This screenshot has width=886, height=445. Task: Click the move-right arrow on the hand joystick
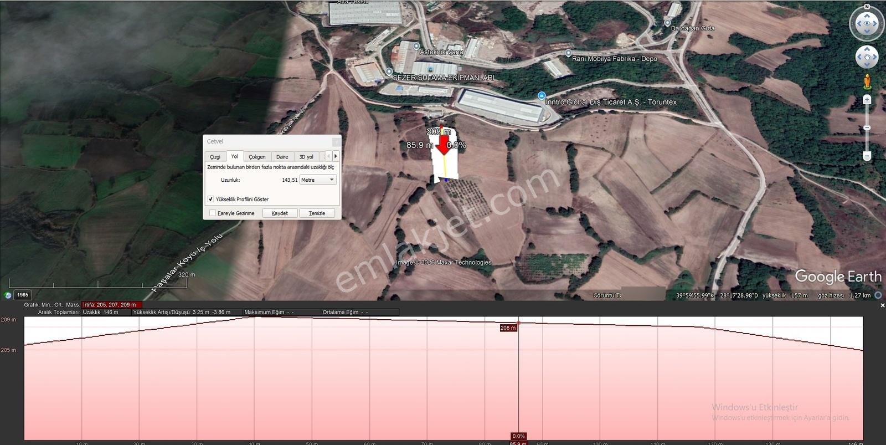pos(874,57)
